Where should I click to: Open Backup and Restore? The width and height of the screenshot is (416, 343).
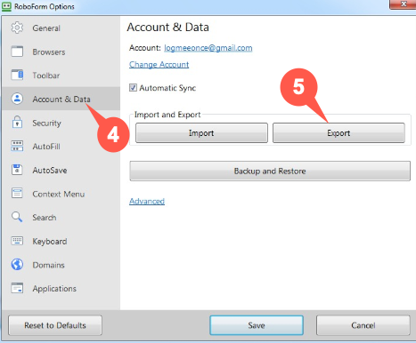(x=270, y=171)
